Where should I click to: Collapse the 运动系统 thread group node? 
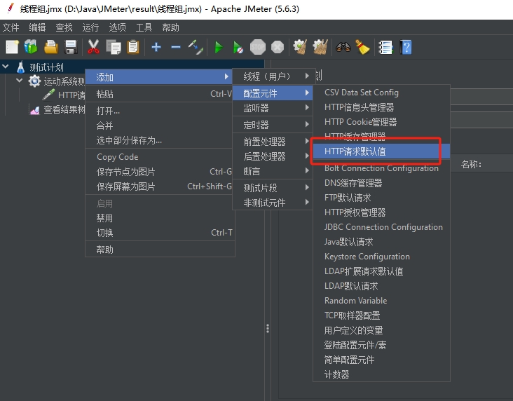pos(20,81)
